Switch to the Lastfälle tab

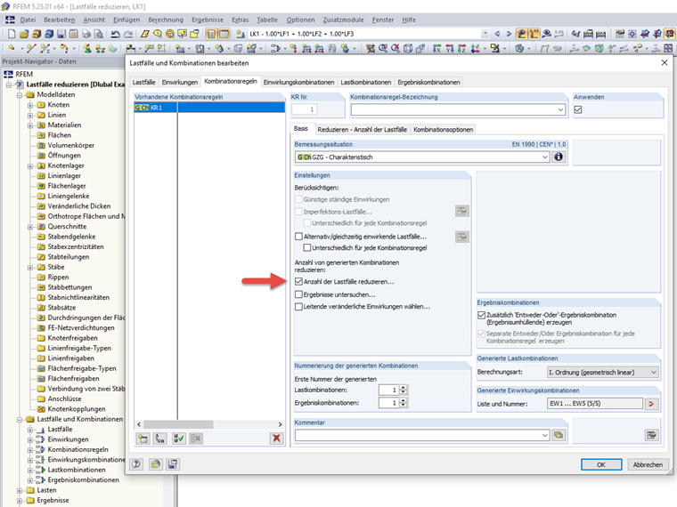tap(143, 83)
